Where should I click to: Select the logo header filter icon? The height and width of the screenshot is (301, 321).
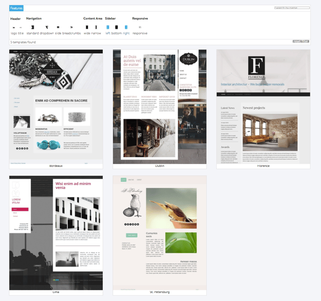(14, 27)
